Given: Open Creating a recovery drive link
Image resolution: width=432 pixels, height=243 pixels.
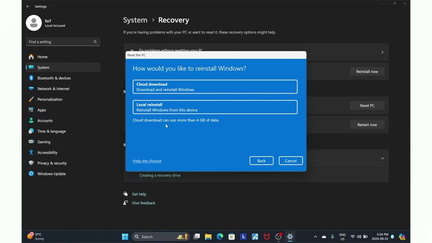Looking at the screenshot, I should (160, 175).
